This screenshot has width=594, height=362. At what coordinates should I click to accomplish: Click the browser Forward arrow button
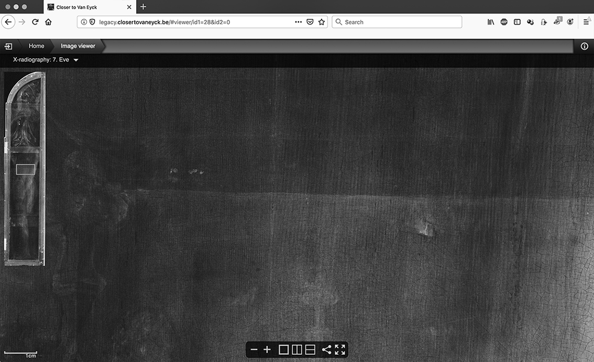(x=22, y=22)
